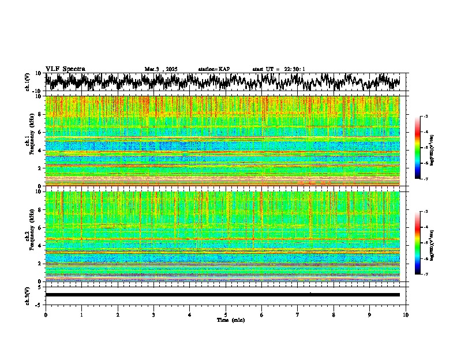Click the ch.2 spectrogram color scale bar
The width and height of the screenshot is (457, 353).
point(417,243)
